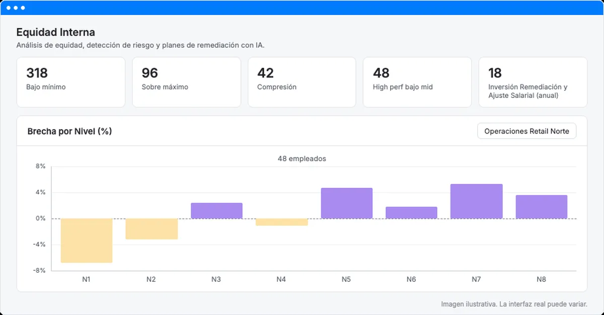Open the 42 Compresión card
The width and height of the screenshot is (604, 315).
[302, 82]
